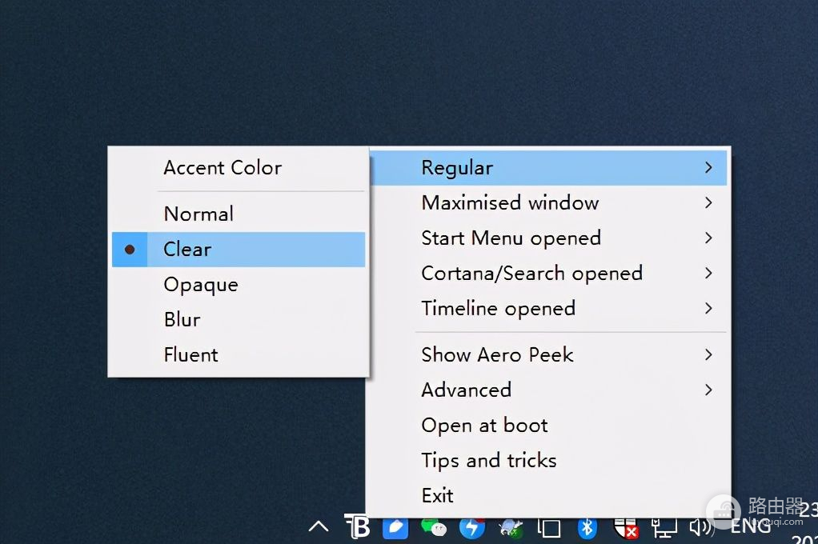Click the shield icon with red X
This screenshot has height=544, width=818.
625,527
